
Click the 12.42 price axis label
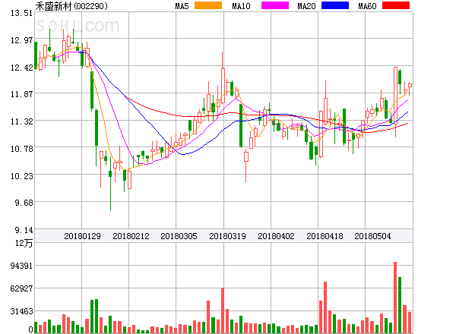[x=21, y=68]
